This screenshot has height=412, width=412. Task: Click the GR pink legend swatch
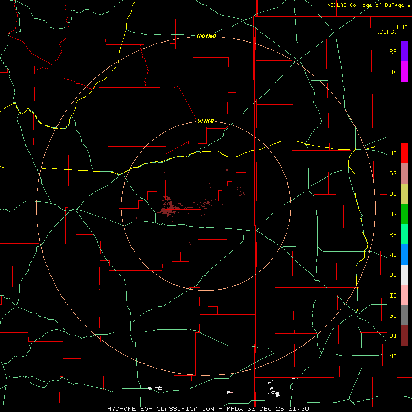pyautogui.click(x=404, y=173)
